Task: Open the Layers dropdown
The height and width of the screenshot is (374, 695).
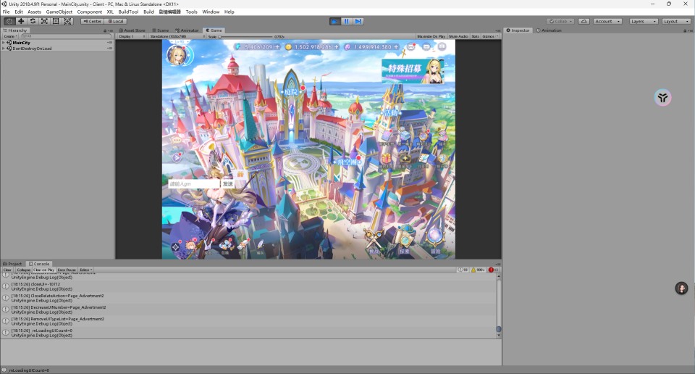Action: coord(643,21)
